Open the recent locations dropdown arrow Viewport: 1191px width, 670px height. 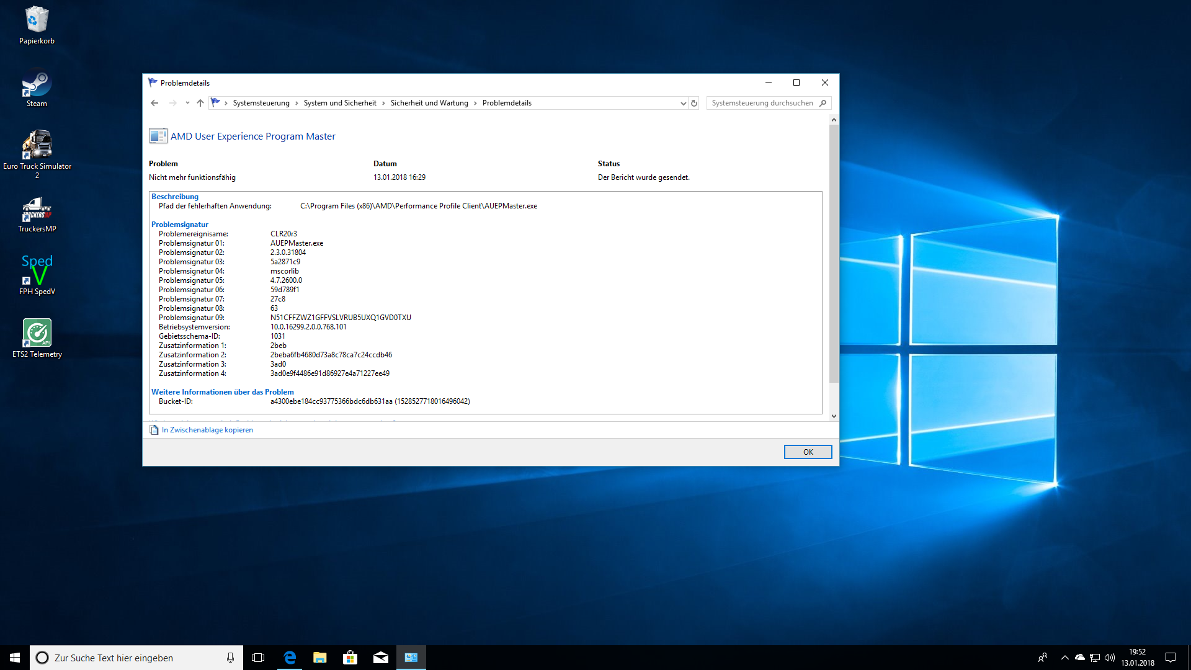point(187,103)
